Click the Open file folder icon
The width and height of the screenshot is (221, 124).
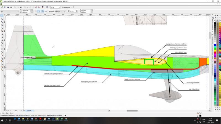[x=5, y=7]
